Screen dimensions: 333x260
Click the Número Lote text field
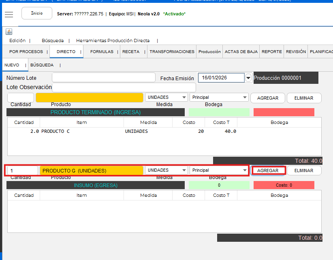103,78
